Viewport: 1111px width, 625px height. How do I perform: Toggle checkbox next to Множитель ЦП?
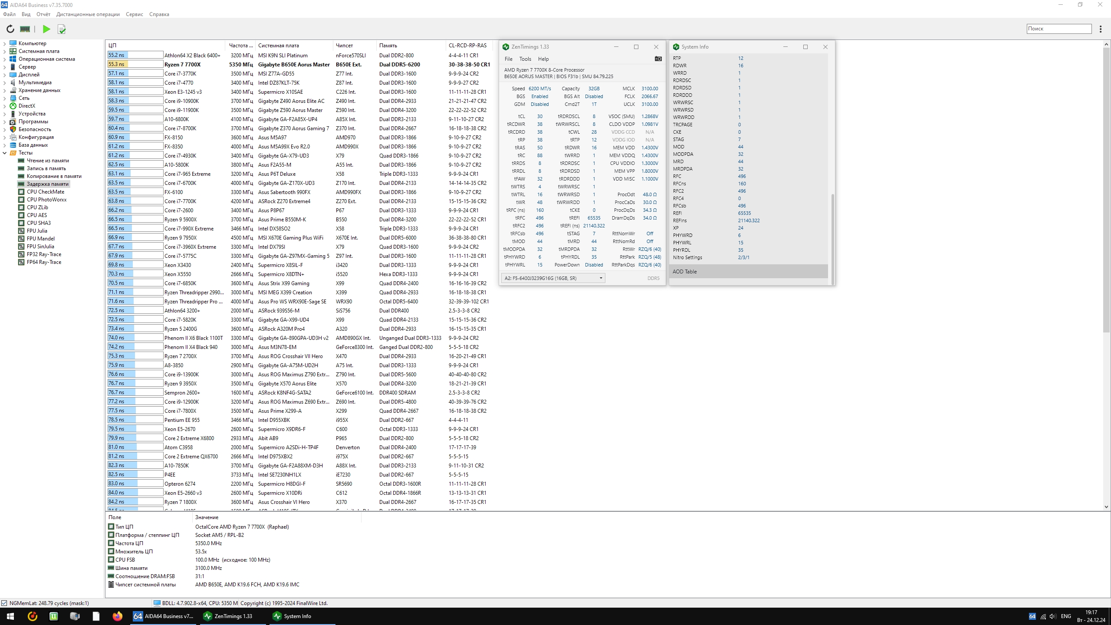[111, 552]
